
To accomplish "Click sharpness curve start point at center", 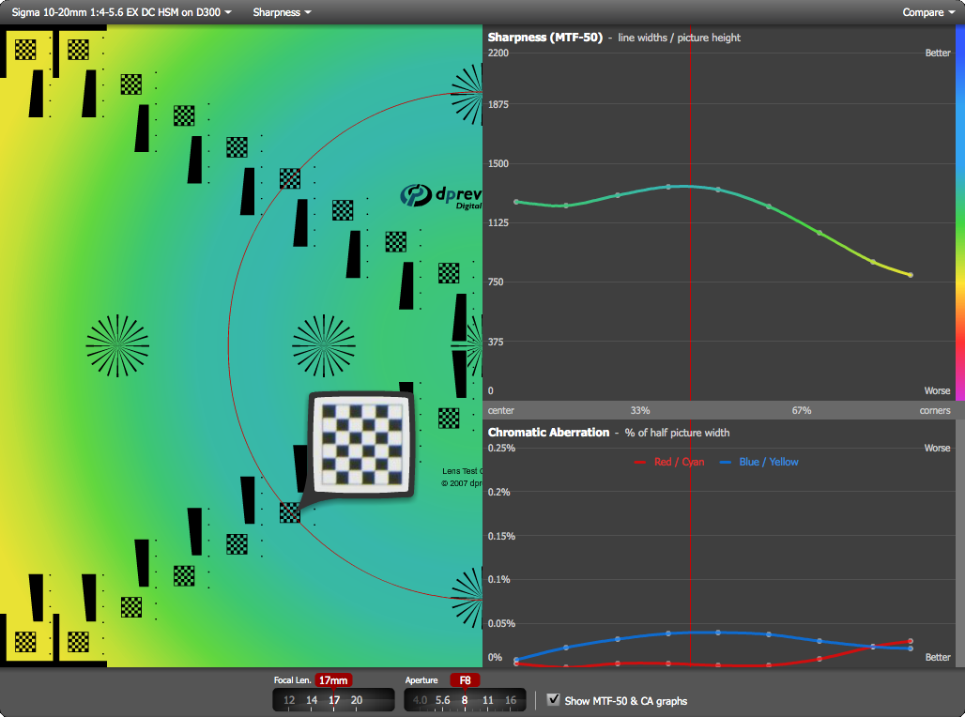I will coord(515,202).
